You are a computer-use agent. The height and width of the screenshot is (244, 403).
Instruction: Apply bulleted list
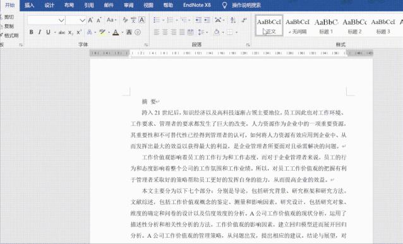pyautogui.click(x=156, y=20)
